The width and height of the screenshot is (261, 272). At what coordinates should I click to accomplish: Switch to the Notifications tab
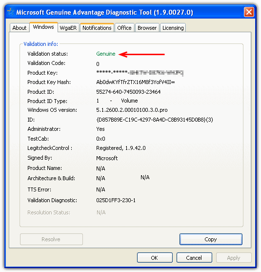click(97, 28)
